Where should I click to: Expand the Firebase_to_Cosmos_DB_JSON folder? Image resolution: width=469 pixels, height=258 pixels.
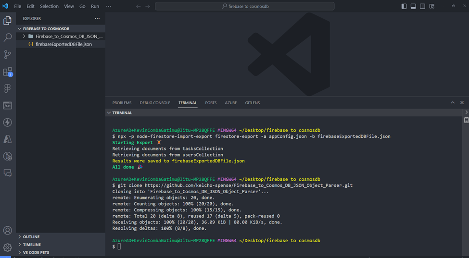click(x=61, y=37)
